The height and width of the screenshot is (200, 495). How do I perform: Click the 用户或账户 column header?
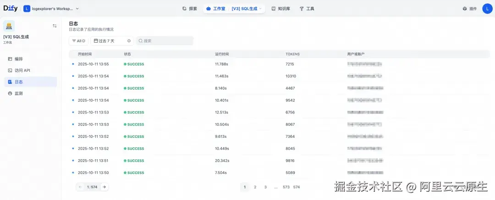356,54
